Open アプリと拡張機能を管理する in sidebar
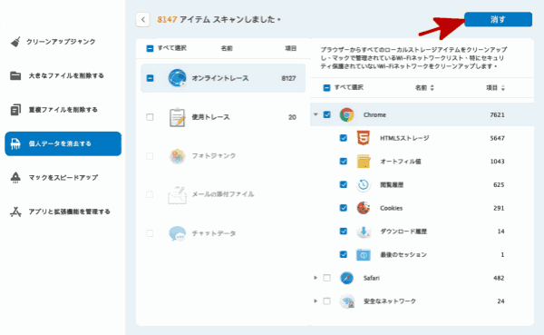Screen dimensions: 544x335 point(70,212)
